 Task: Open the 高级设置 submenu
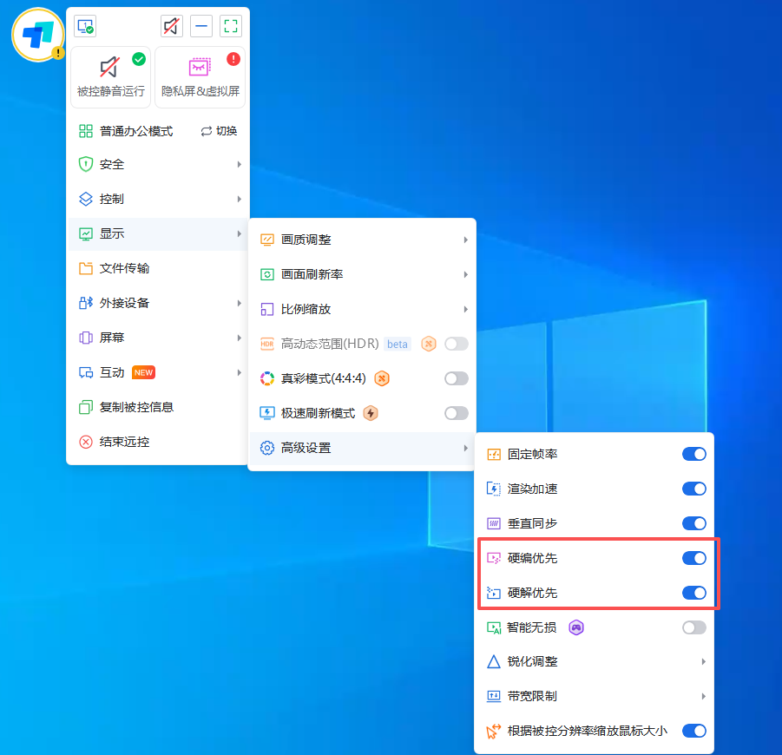(x=363, y=448)
